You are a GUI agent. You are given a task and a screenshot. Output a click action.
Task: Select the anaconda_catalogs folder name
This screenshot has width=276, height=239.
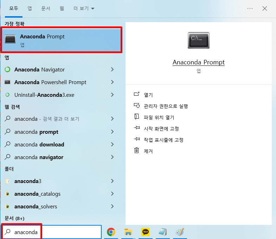click(37, 194)
